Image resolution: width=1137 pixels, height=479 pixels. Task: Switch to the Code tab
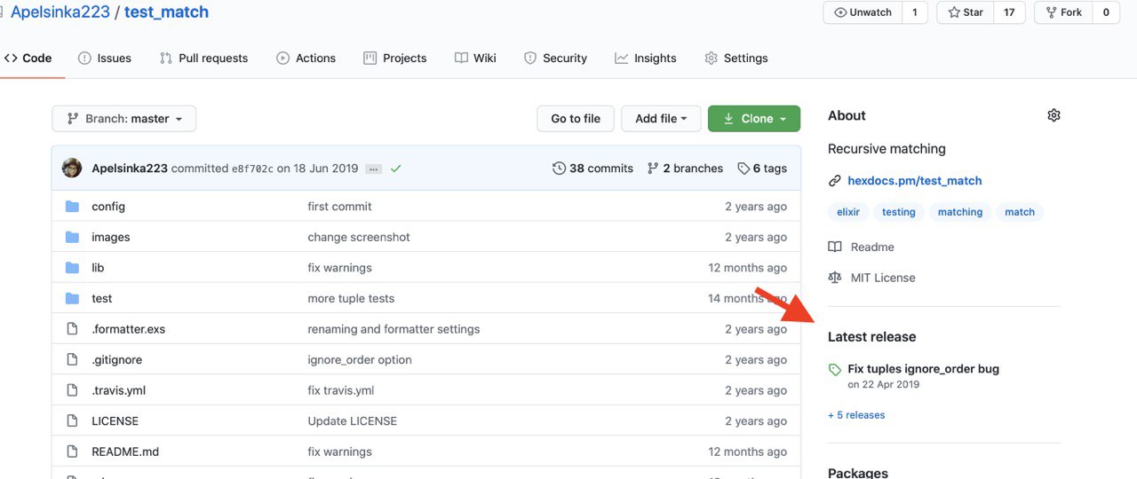[28, 59]
